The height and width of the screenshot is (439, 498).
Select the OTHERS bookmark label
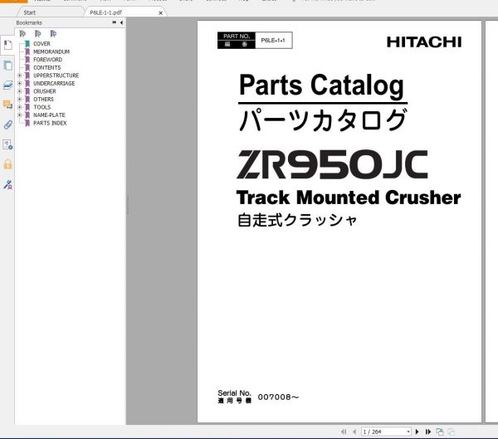point(43,99)
